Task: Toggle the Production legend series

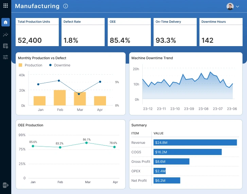Action: [x=31, y=65]
